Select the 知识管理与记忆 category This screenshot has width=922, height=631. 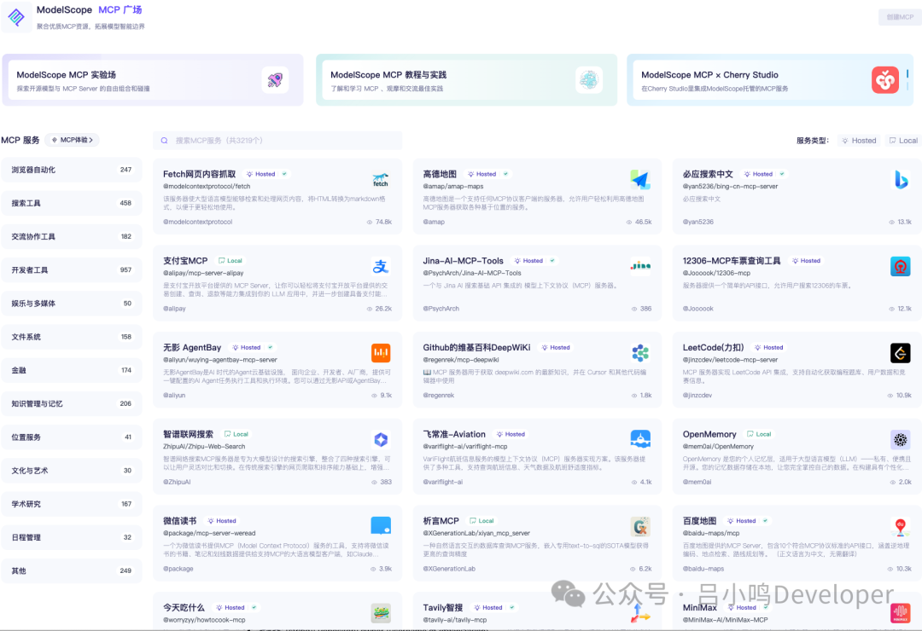click(72, 403)
